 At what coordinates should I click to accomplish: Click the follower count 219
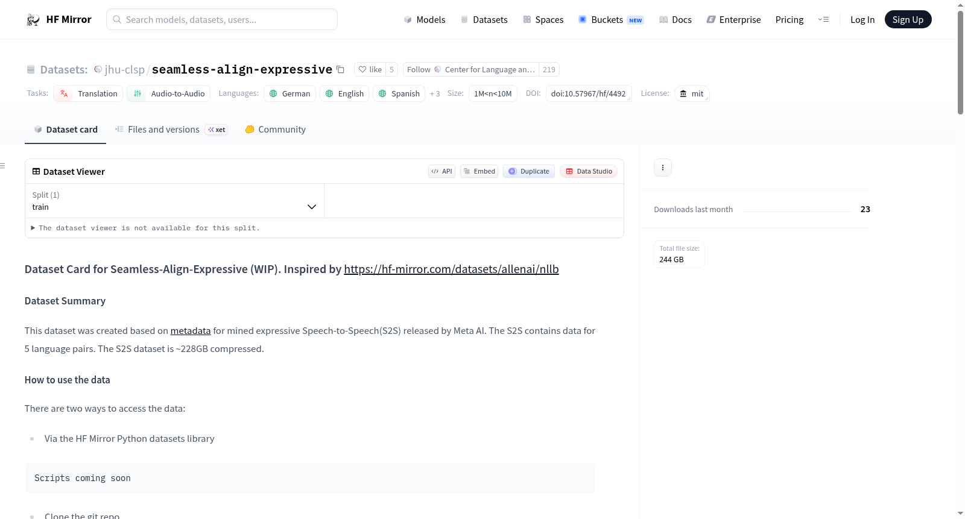click(549, 70)
